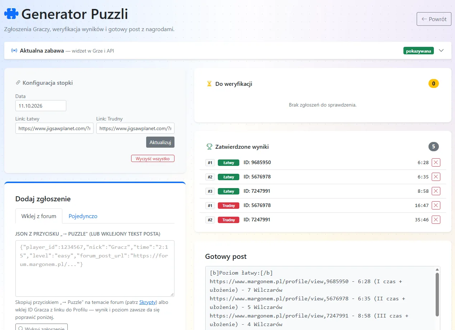
Task: Click the Gotowy post scrollbar up arrow
Action: tap(437, 270)
